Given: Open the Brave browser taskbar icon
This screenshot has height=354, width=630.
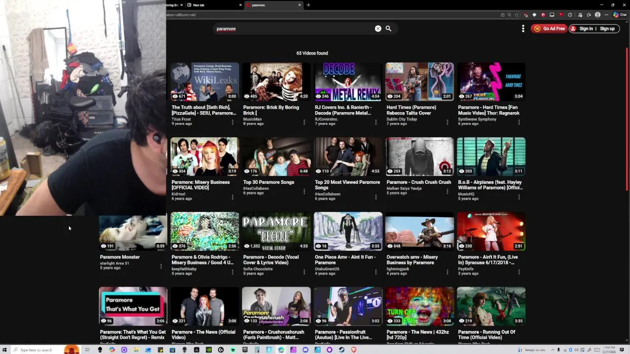Looking at the screenshot, I should 353,350.
